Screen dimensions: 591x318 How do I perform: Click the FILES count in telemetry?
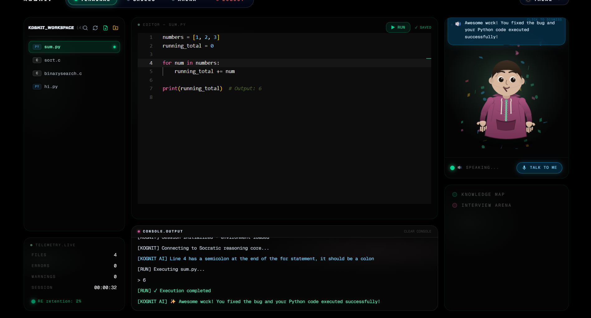coord(115,255)
